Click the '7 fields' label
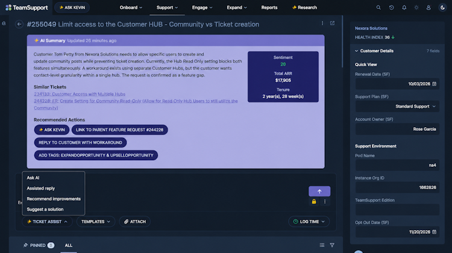 [x=433, y=51]
